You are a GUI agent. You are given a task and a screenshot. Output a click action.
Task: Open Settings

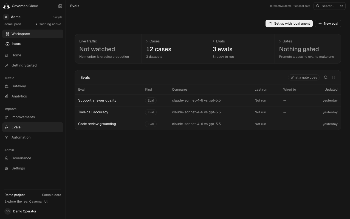coord(33,168)
